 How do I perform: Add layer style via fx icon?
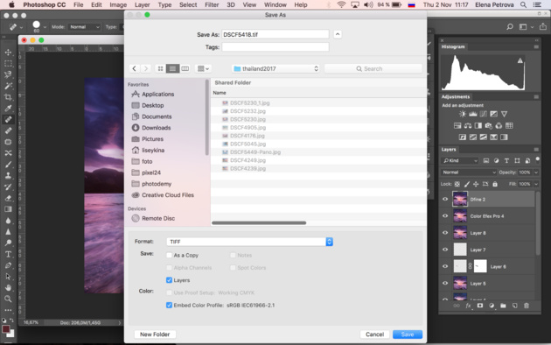tap(468, 306)
